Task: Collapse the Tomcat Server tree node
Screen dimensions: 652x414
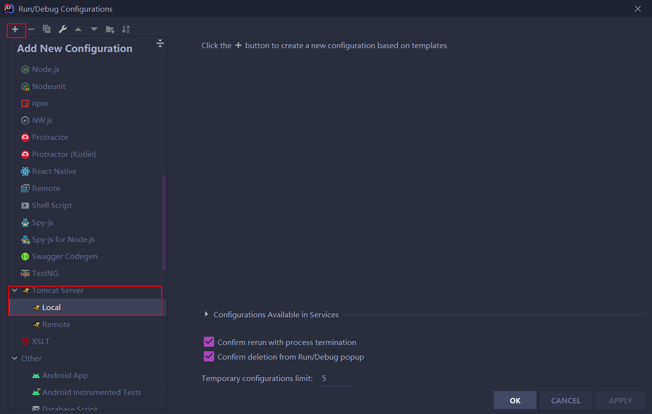Action: coord(15,291)
